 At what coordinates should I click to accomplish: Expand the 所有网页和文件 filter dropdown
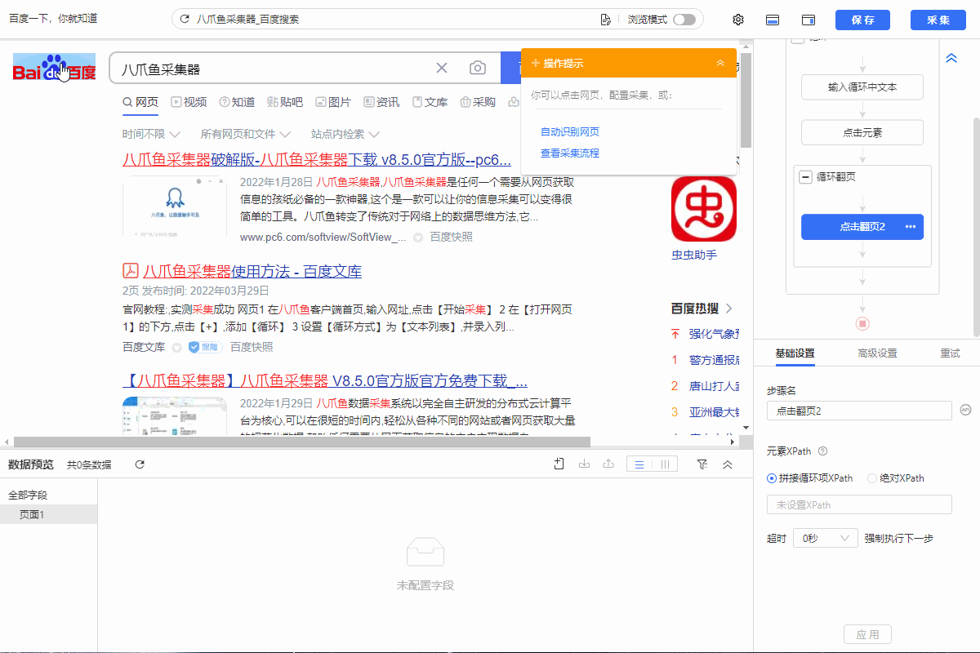coord(246,134)
